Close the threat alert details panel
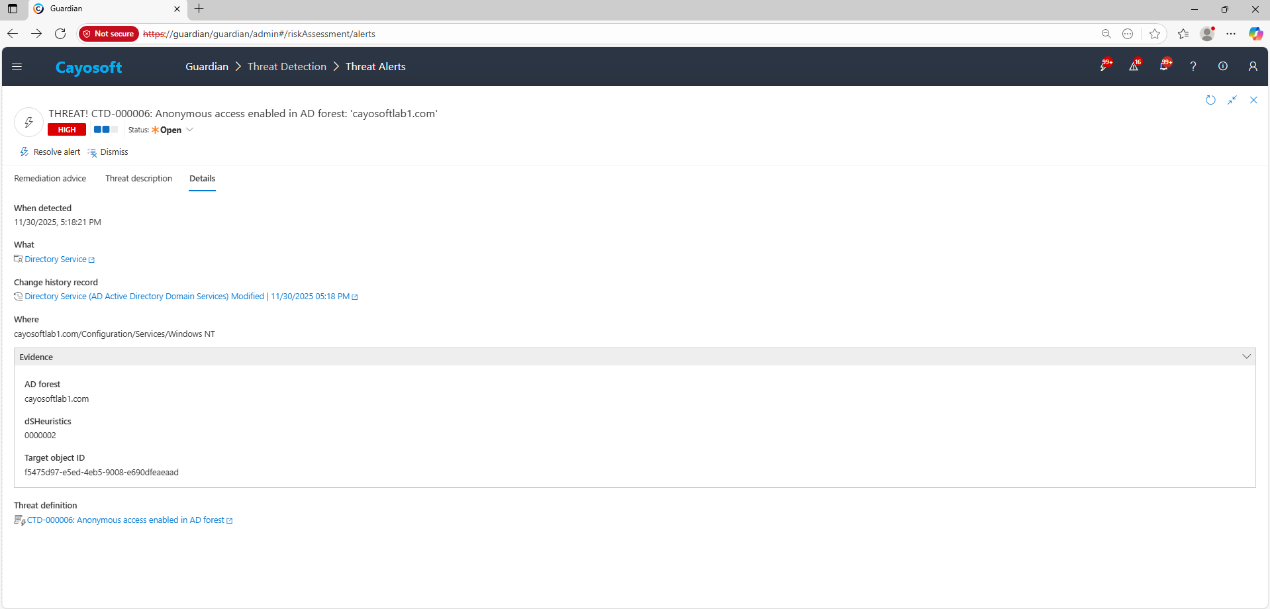The height and width of the screenshot is (609, 1270). click(1253, 100)
